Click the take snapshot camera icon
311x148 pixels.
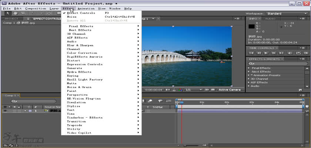pos(168,90)
